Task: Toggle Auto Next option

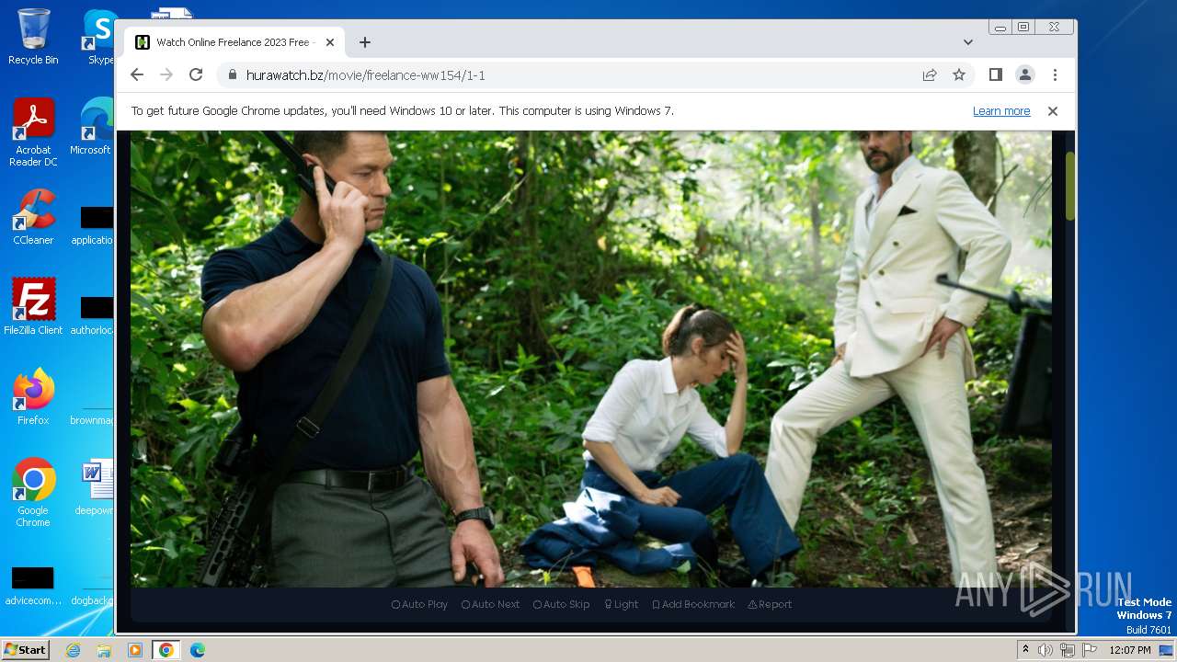Action: pos(490,604)
